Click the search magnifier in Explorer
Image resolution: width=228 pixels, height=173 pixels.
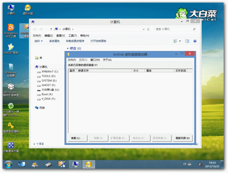coord(194,29)
